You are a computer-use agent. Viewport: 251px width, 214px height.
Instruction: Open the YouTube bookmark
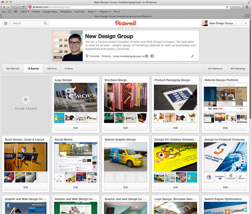80,12
